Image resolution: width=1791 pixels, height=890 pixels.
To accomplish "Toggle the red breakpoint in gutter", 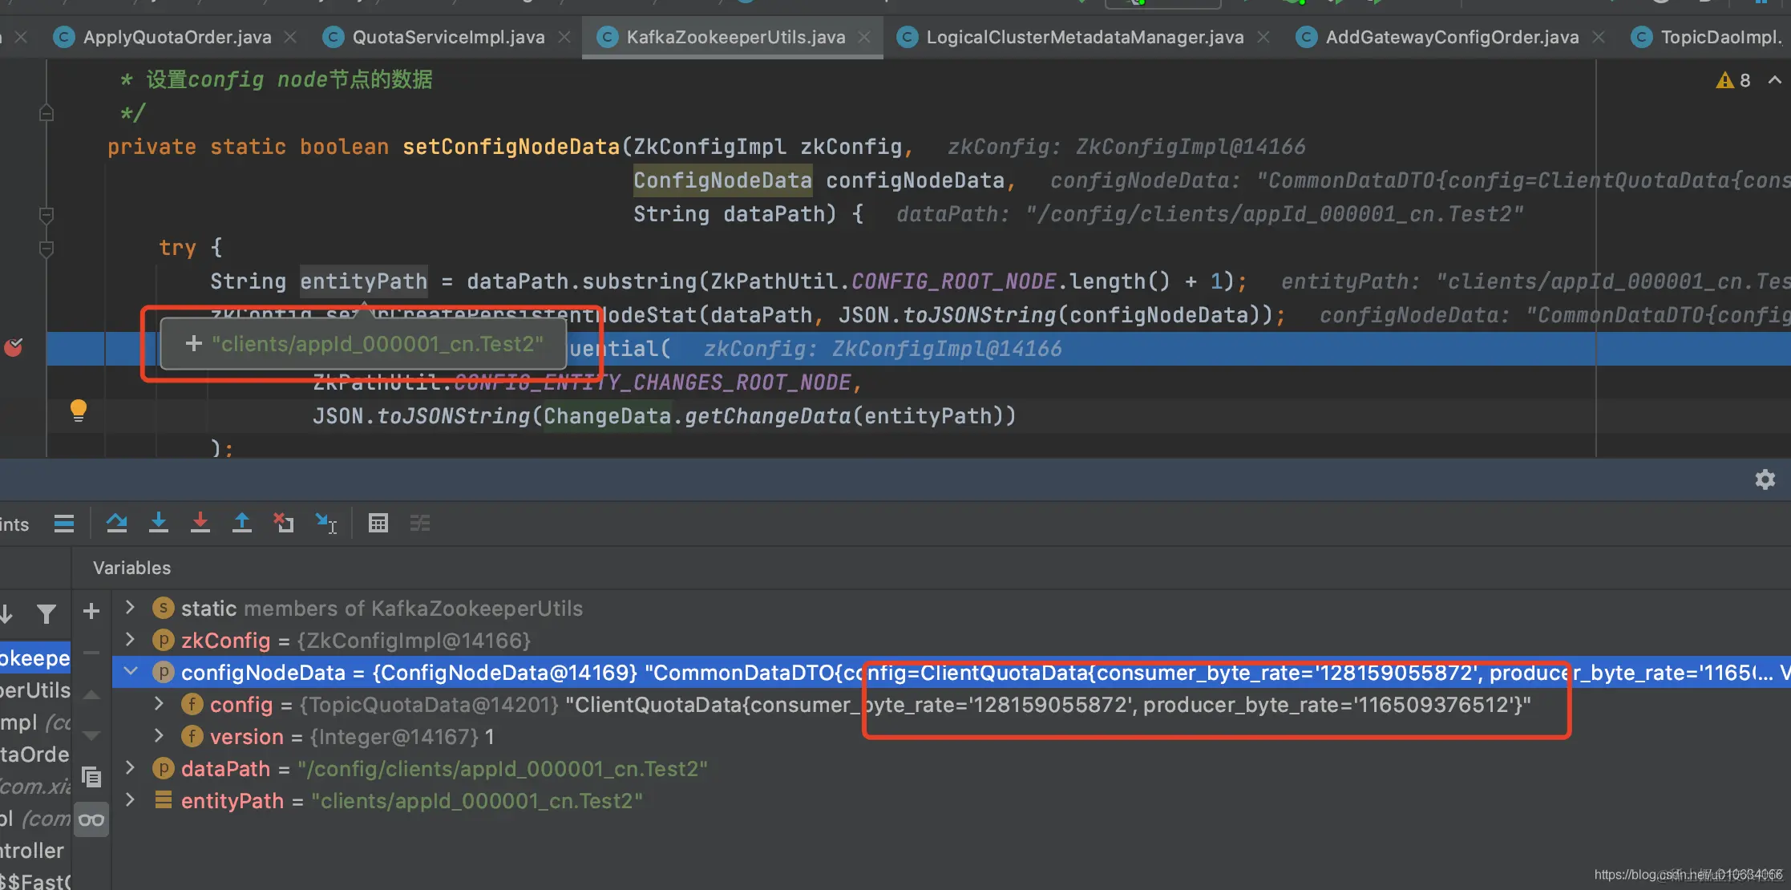I will coord(14,347).
